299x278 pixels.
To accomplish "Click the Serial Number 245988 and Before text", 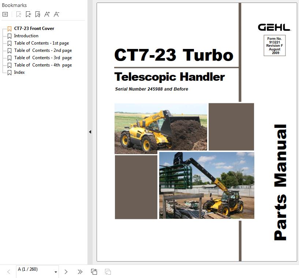I will [x=152, y=89].
